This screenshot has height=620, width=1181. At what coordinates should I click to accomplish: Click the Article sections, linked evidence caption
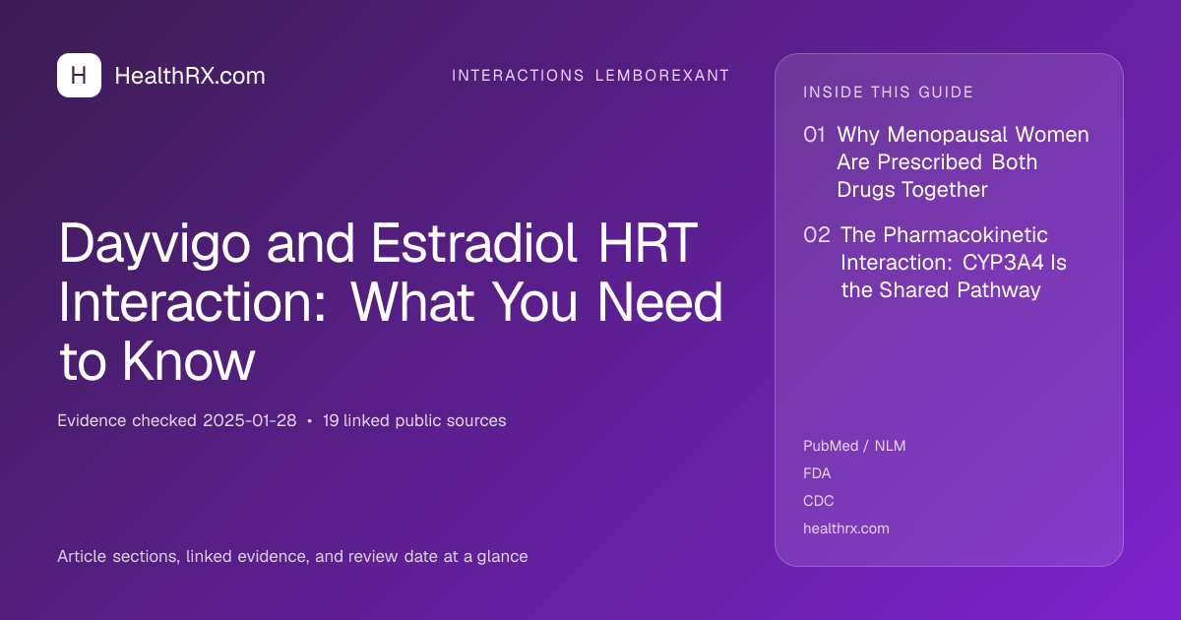click(292, 557)
